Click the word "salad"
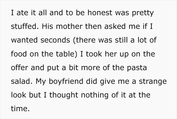The image size is (177, 119). tap(20, 81)
